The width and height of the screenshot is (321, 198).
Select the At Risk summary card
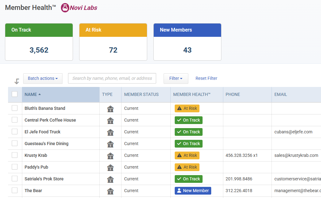click(x=113, y=42)
